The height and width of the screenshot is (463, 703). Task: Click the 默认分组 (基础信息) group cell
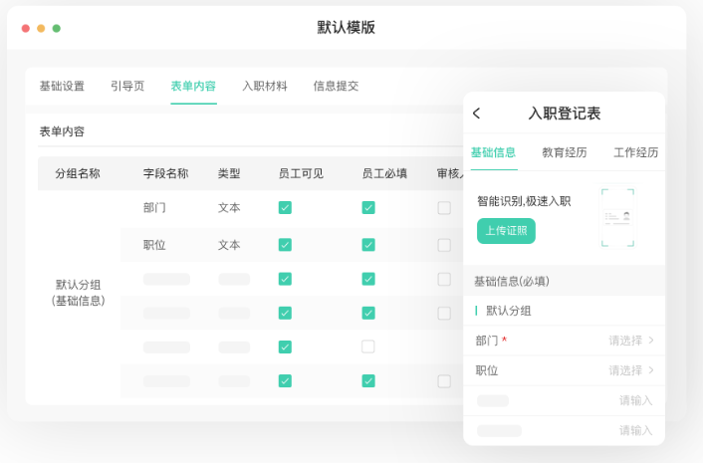[79, 292]
